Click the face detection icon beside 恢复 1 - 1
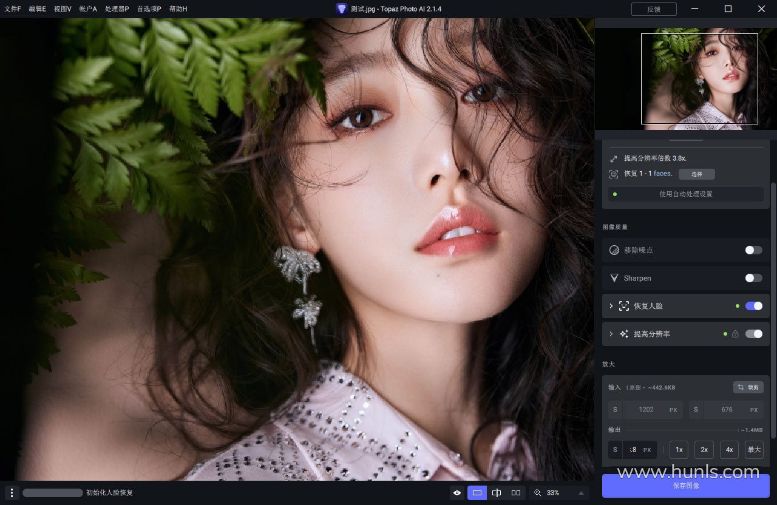Viewport: 777px width, 505px height. (x=614, y=174)
